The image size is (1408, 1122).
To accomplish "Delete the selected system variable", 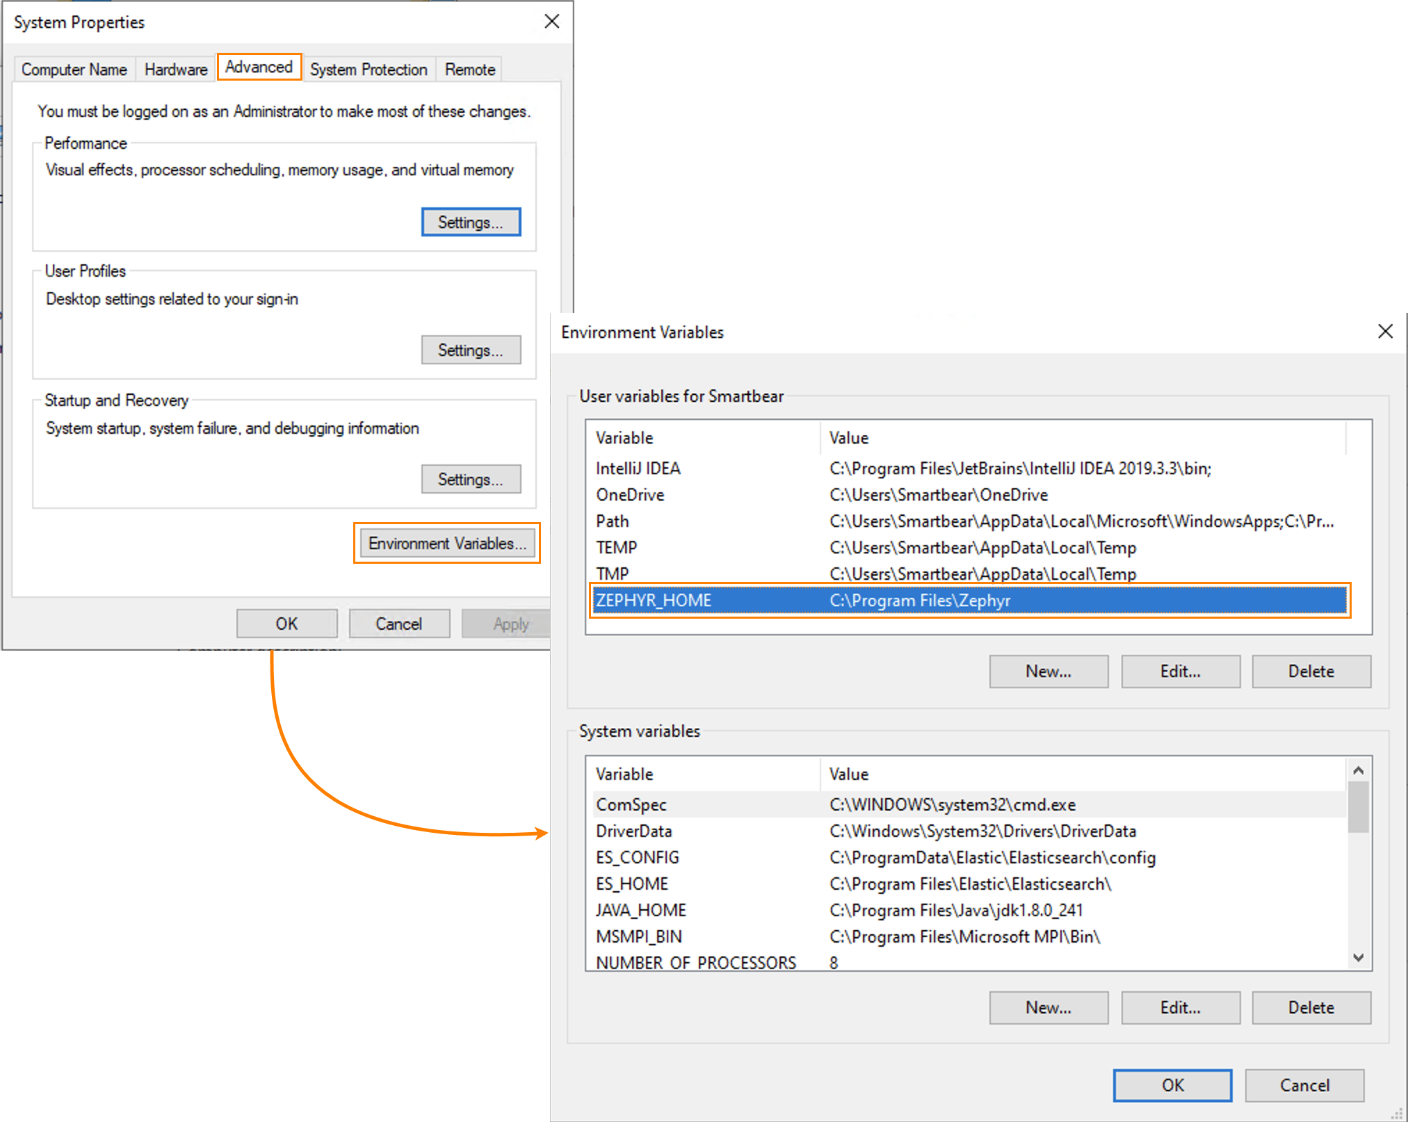I will point(1311,1008).
